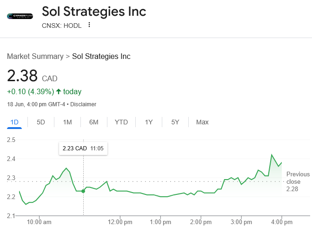Open the 5Y chart range
The height and width of the screenshot is (232, 312).
tap(175, 122)
